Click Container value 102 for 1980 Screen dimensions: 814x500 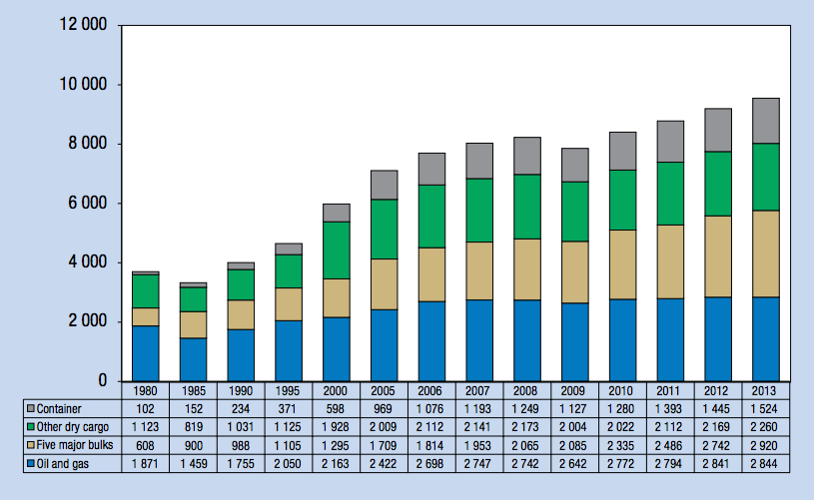coord(145,409)
